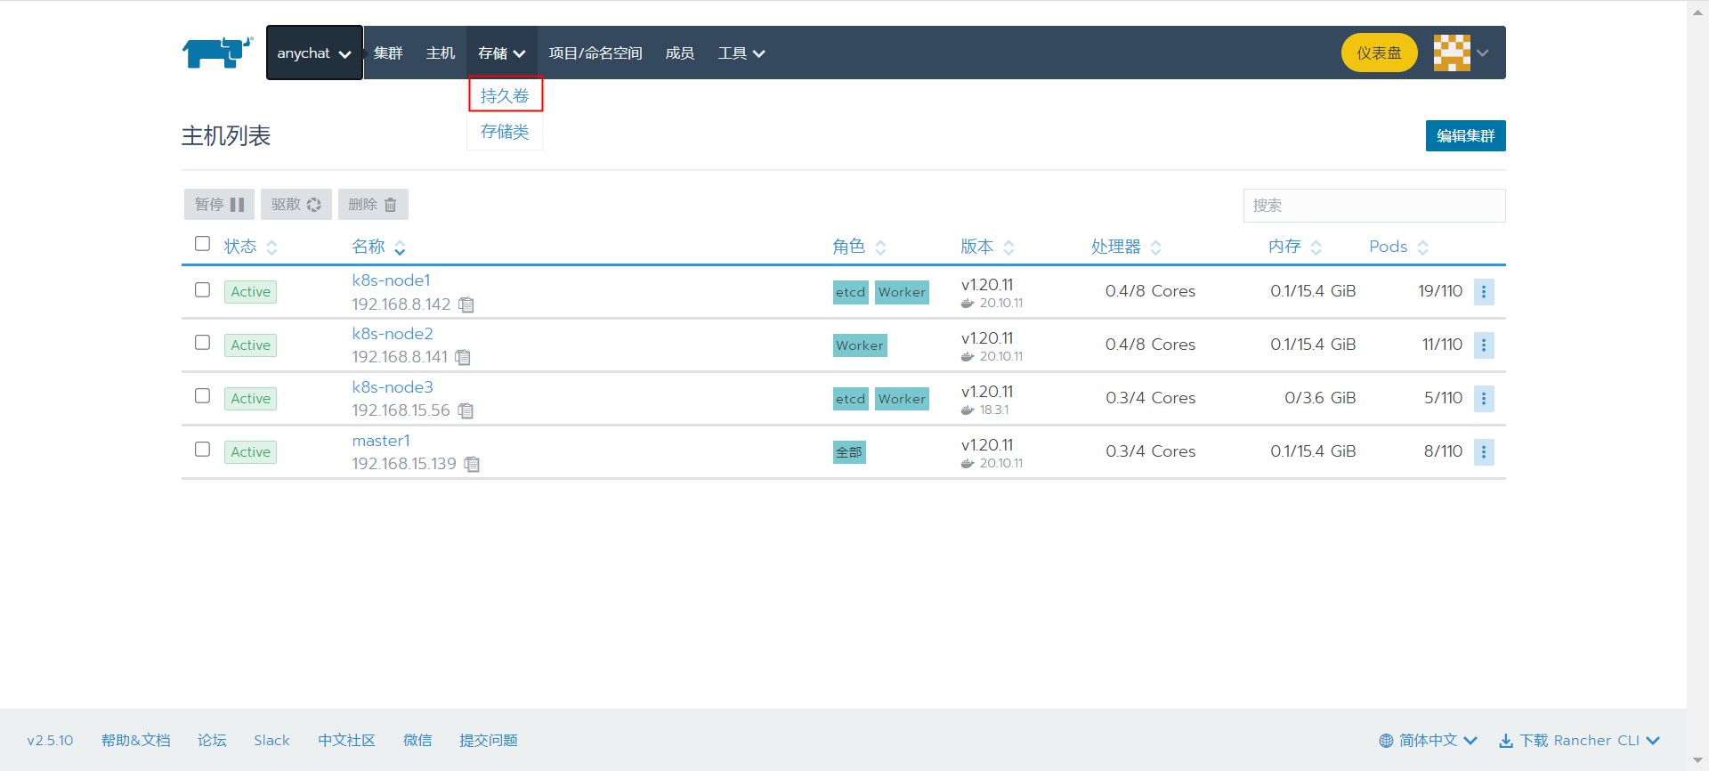
Task: Open actions menu for k8s-node3 row
Action: click(1484, 399)
